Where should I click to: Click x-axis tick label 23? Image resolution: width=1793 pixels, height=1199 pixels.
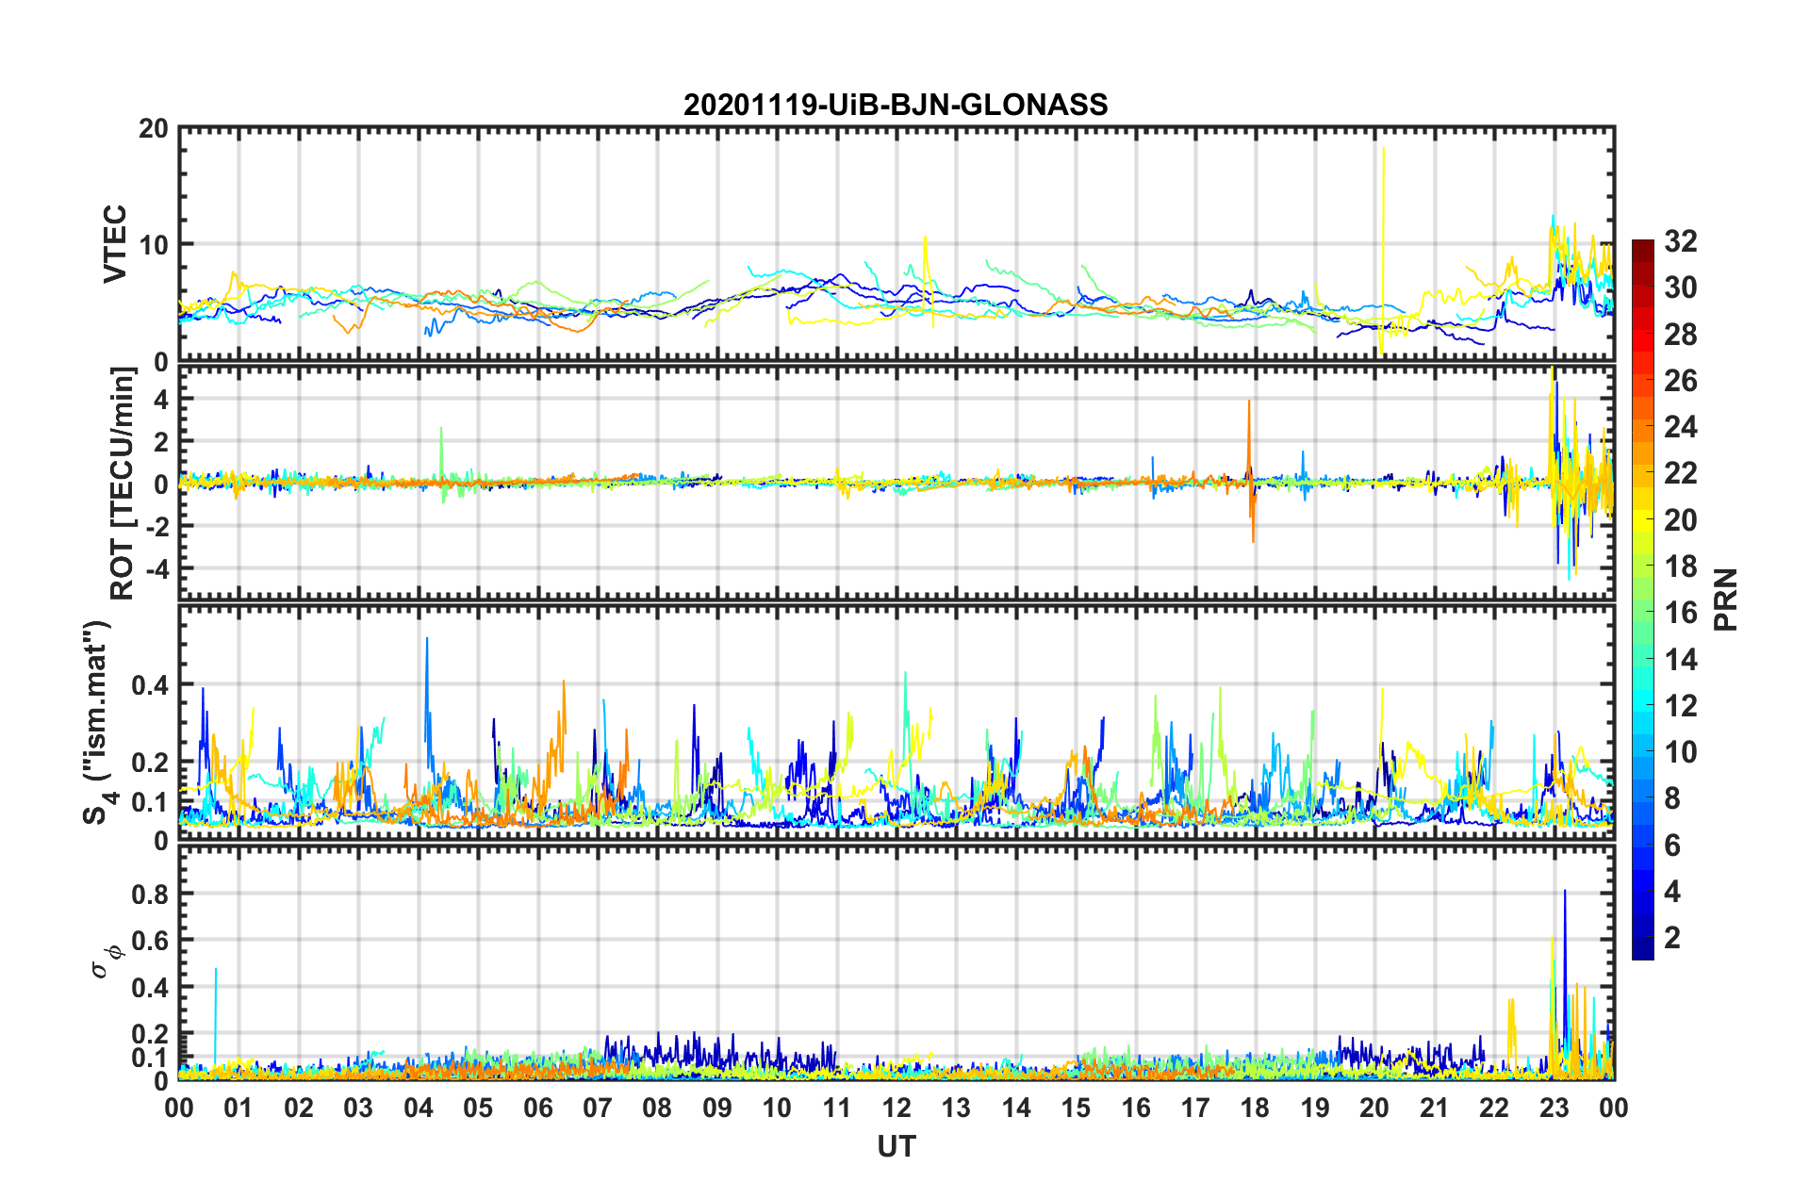1554,1108
